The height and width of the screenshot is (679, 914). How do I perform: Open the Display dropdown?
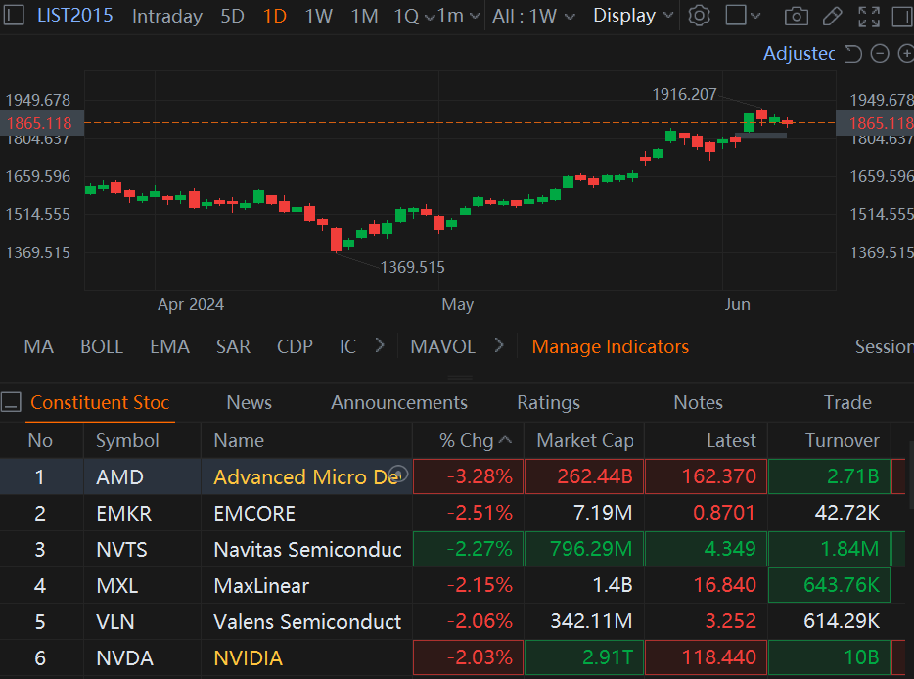coord(633,16)
